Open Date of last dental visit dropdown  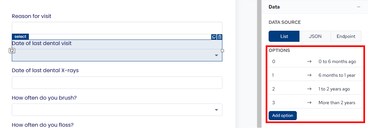(117, 55)
